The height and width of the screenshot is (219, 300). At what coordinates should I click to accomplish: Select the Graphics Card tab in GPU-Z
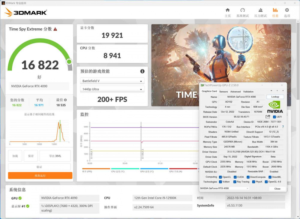[209, 91]
